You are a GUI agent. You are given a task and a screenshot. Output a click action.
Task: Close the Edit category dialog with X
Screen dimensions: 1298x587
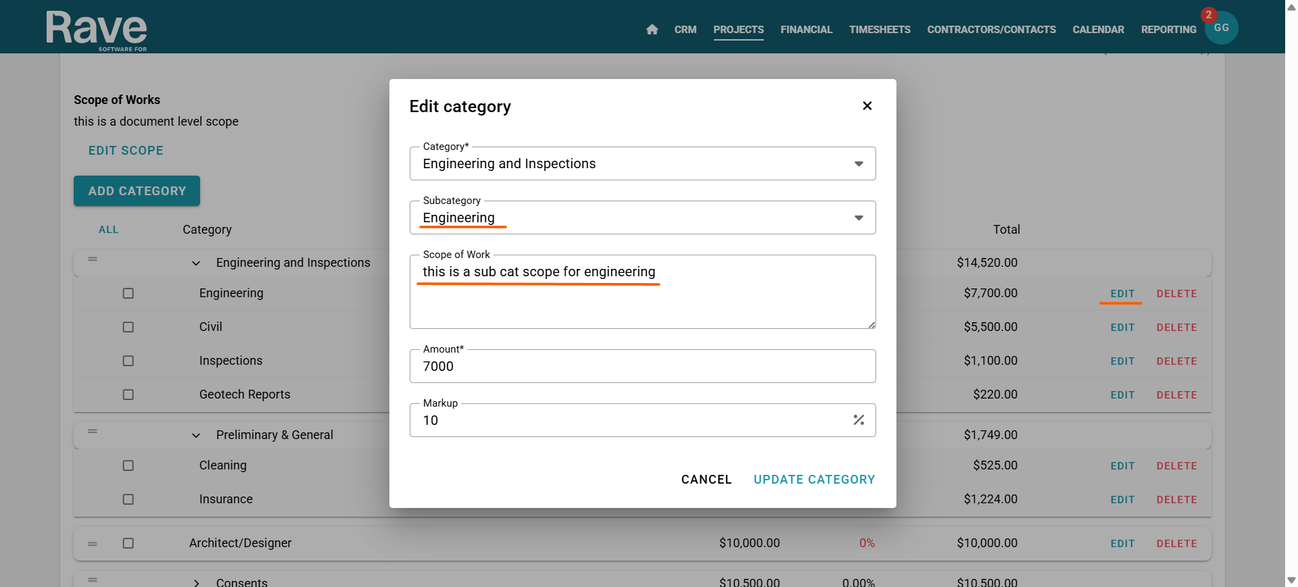pos(867,106)
